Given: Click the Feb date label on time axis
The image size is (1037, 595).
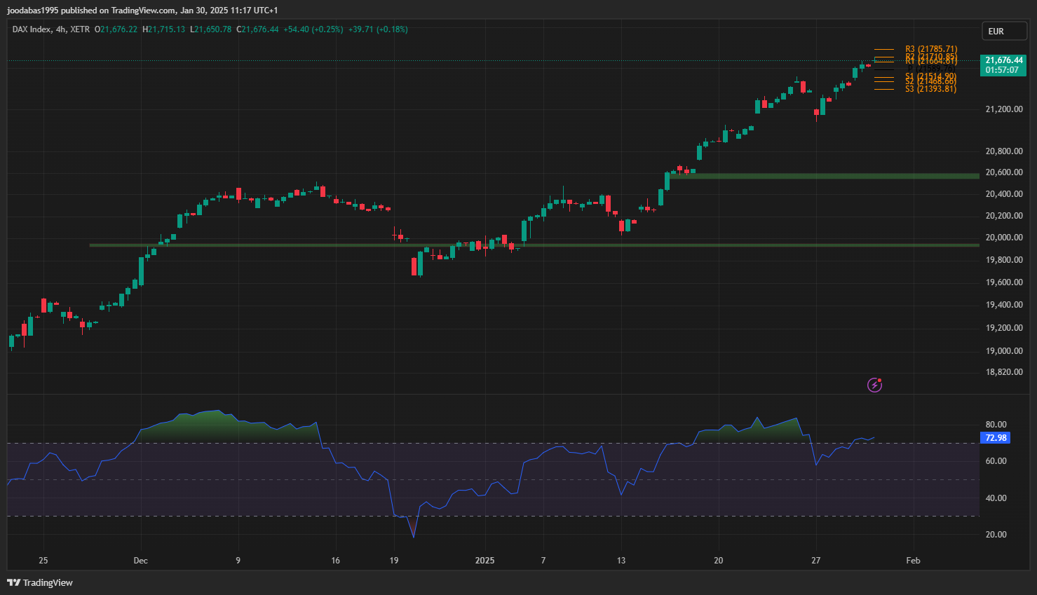Looking at the screenshot, I should pyautogui.click(x=913, y=561).
